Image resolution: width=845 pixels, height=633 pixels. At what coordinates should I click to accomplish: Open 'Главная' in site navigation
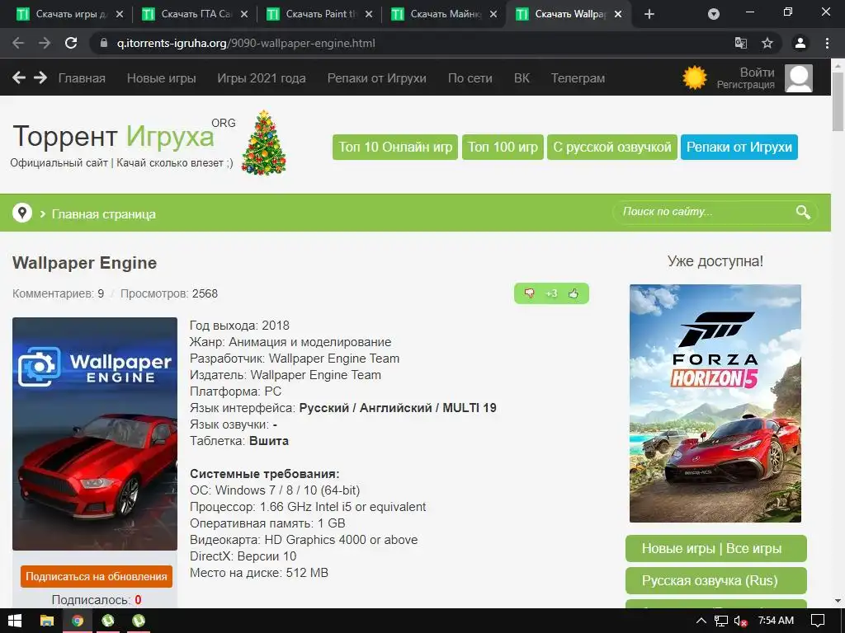[82, 78]
